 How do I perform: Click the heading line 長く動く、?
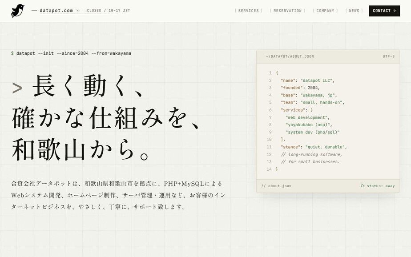[x=89, y=86]
